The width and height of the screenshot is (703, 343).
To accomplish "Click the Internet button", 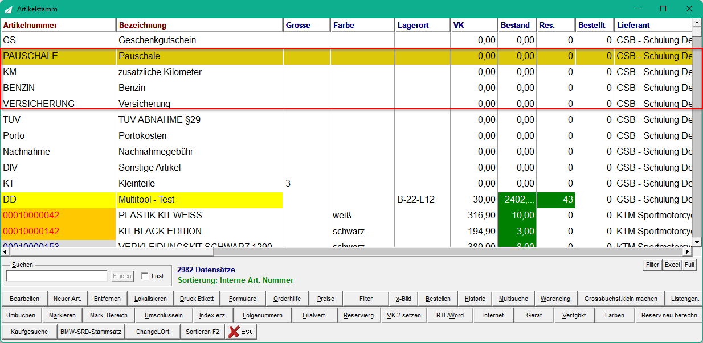I will pos(493,315).
